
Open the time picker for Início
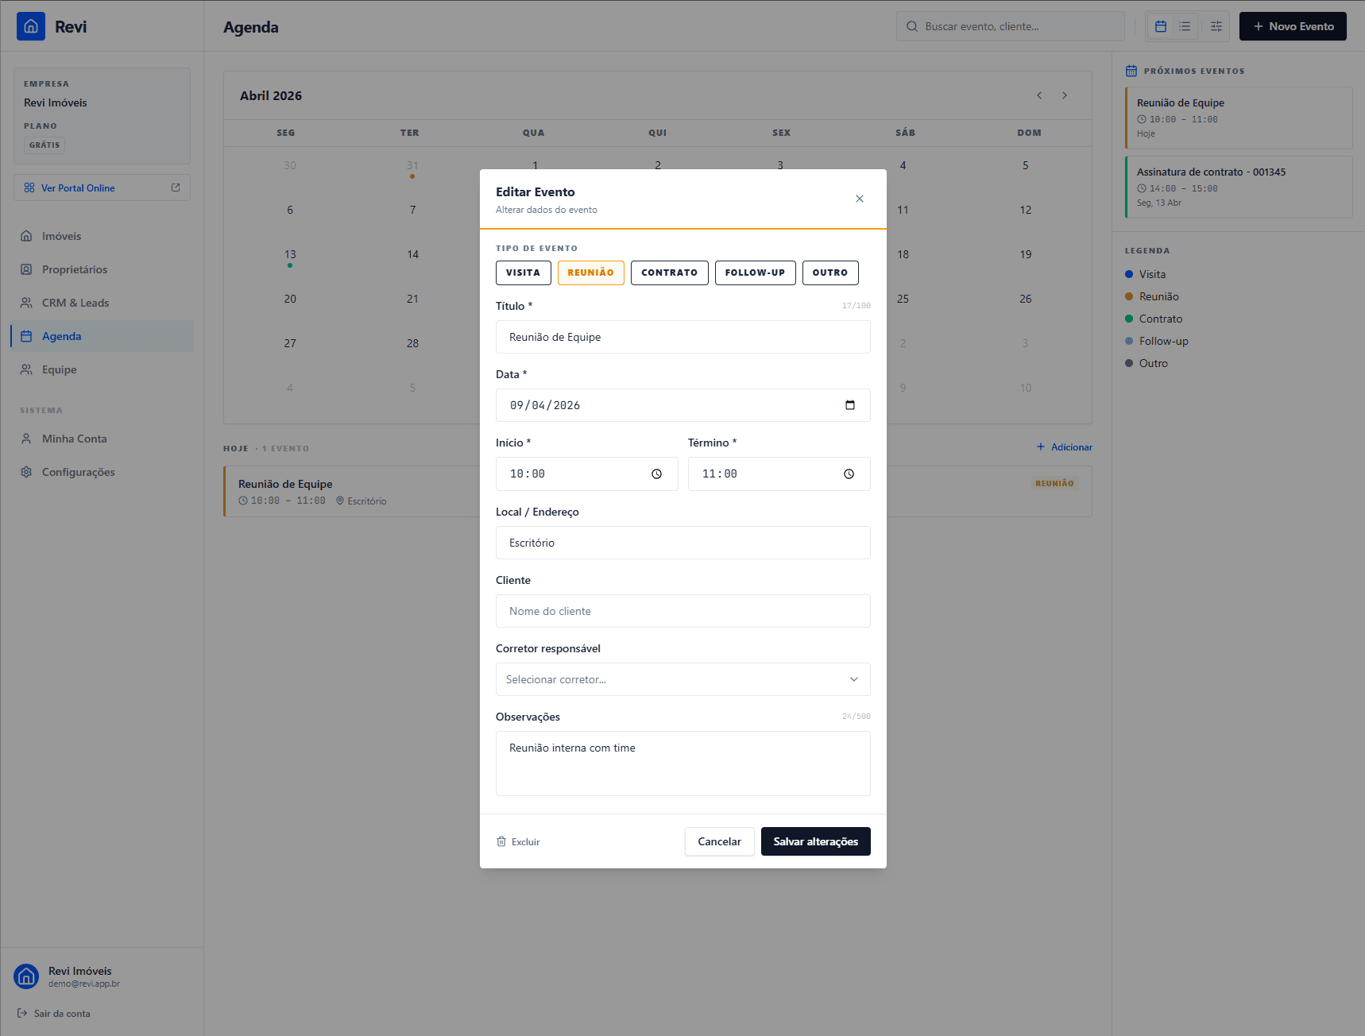point(656,474)
